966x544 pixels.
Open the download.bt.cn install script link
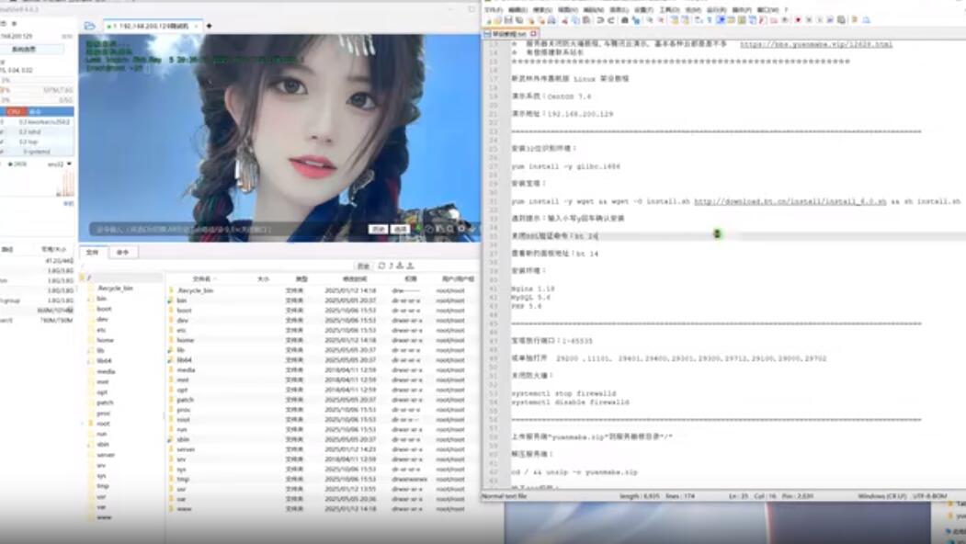[789, 200]
